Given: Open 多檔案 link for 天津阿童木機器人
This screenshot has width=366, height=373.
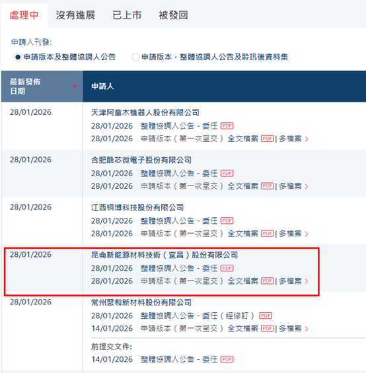Looking at the screenshot, I should click(290, 139).
